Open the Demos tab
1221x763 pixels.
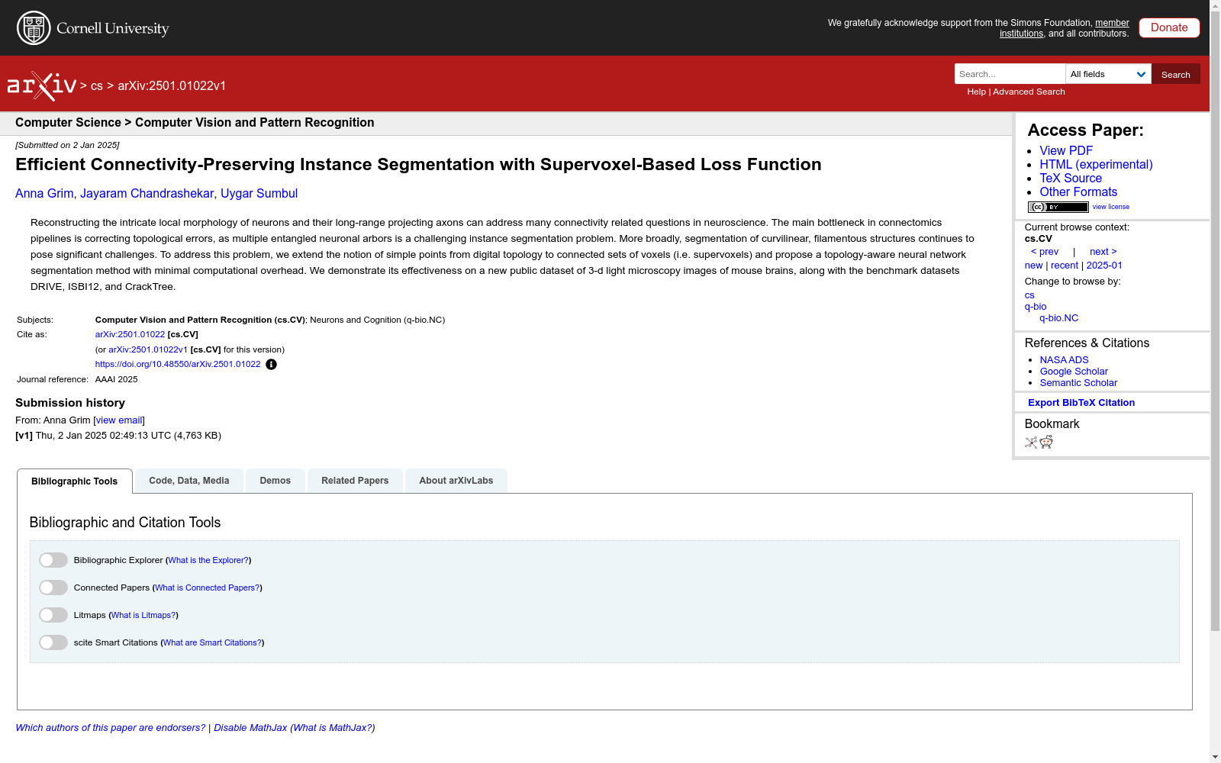point(275,481)
